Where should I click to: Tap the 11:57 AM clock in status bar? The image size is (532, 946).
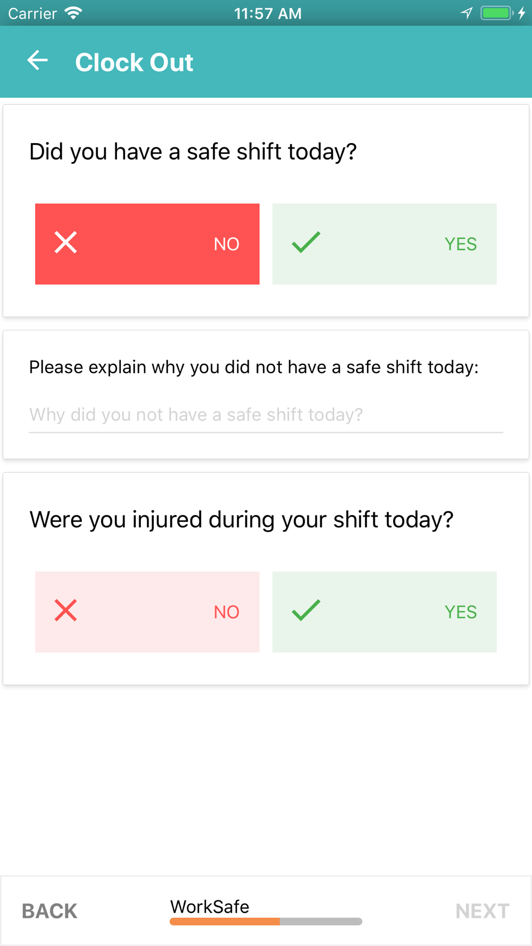coord(268,13)
